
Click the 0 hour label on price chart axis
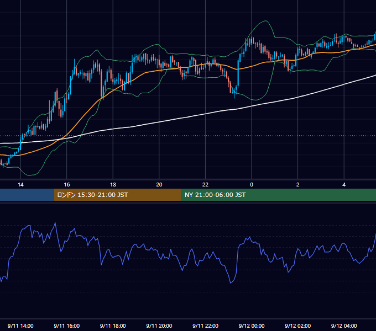252,185
